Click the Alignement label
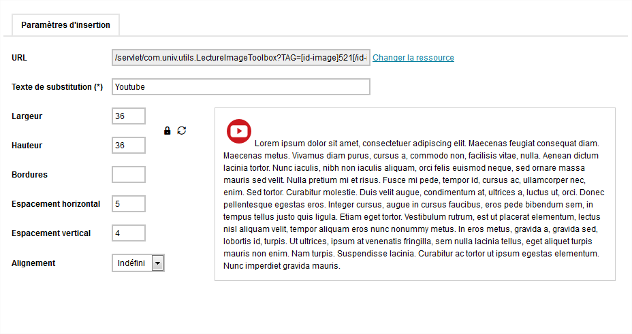The image size is (632, 334). tap(33, 263)
